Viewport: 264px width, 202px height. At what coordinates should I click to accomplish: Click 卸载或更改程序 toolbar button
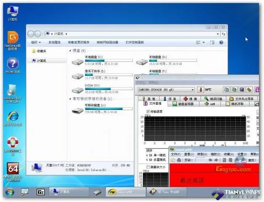coord(79,42)
